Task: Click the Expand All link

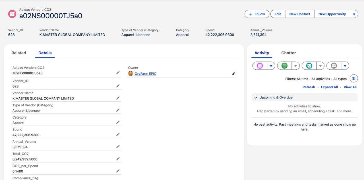Action: 329,87
